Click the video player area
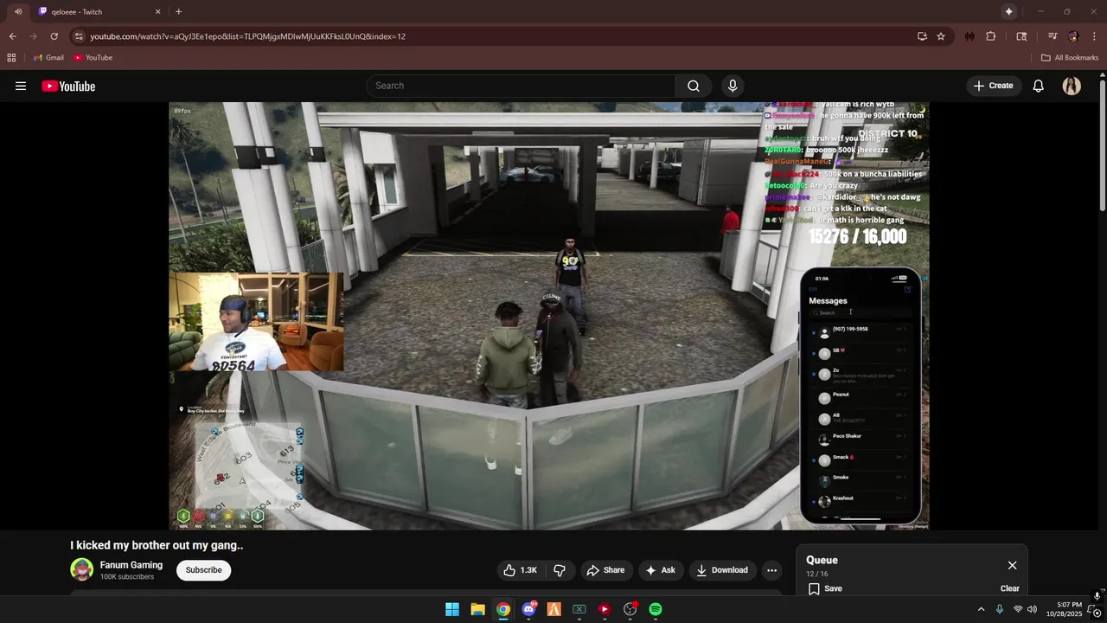 point(549,316)
